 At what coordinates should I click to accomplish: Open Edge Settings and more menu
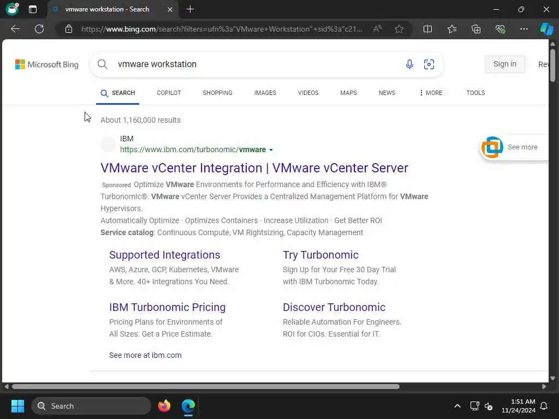point(524,29)
